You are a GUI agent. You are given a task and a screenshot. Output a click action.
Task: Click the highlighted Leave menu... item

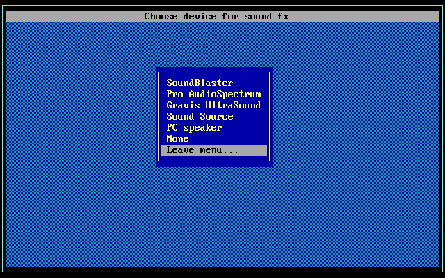pos(214,150)
